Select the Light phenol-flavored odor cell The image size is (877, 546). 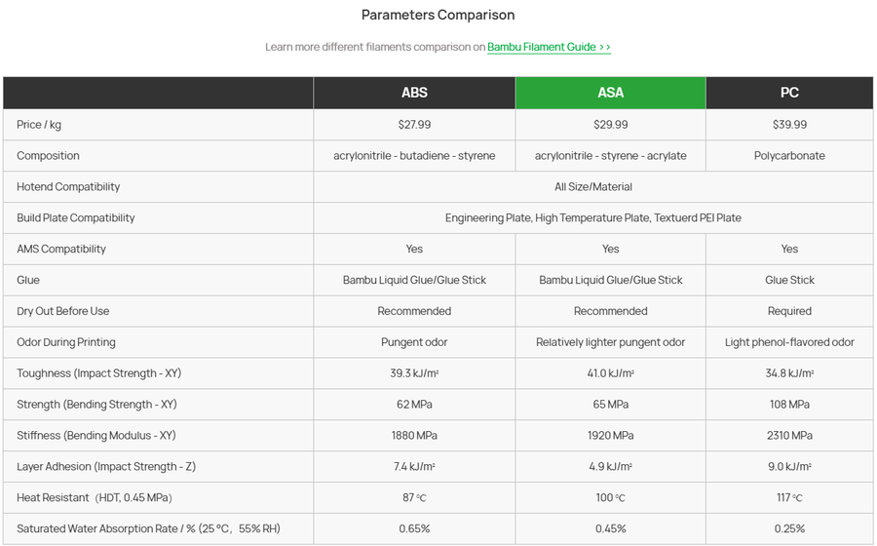click(789, 342)
